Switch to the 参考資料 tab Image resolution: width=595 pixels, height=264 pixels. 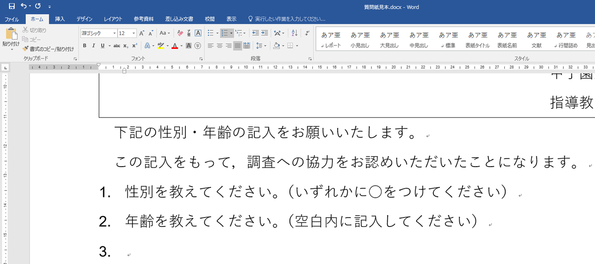click(143, 19)
